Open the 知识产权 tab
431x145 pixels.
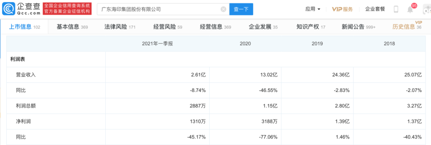point(311,27)
